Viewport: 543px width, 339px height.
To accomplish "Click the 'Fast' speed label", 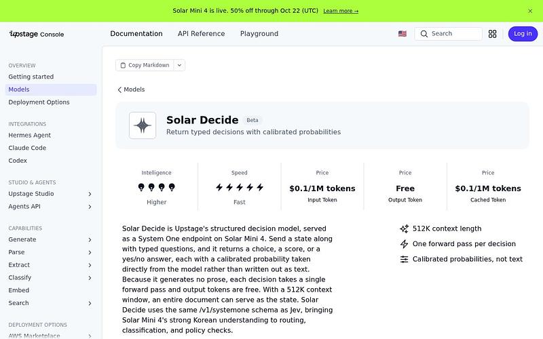I will (x=240, y=202).
